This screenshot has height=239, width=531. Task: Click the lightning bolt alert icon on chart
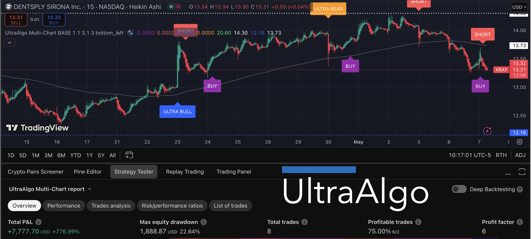[x=487, y=131]
